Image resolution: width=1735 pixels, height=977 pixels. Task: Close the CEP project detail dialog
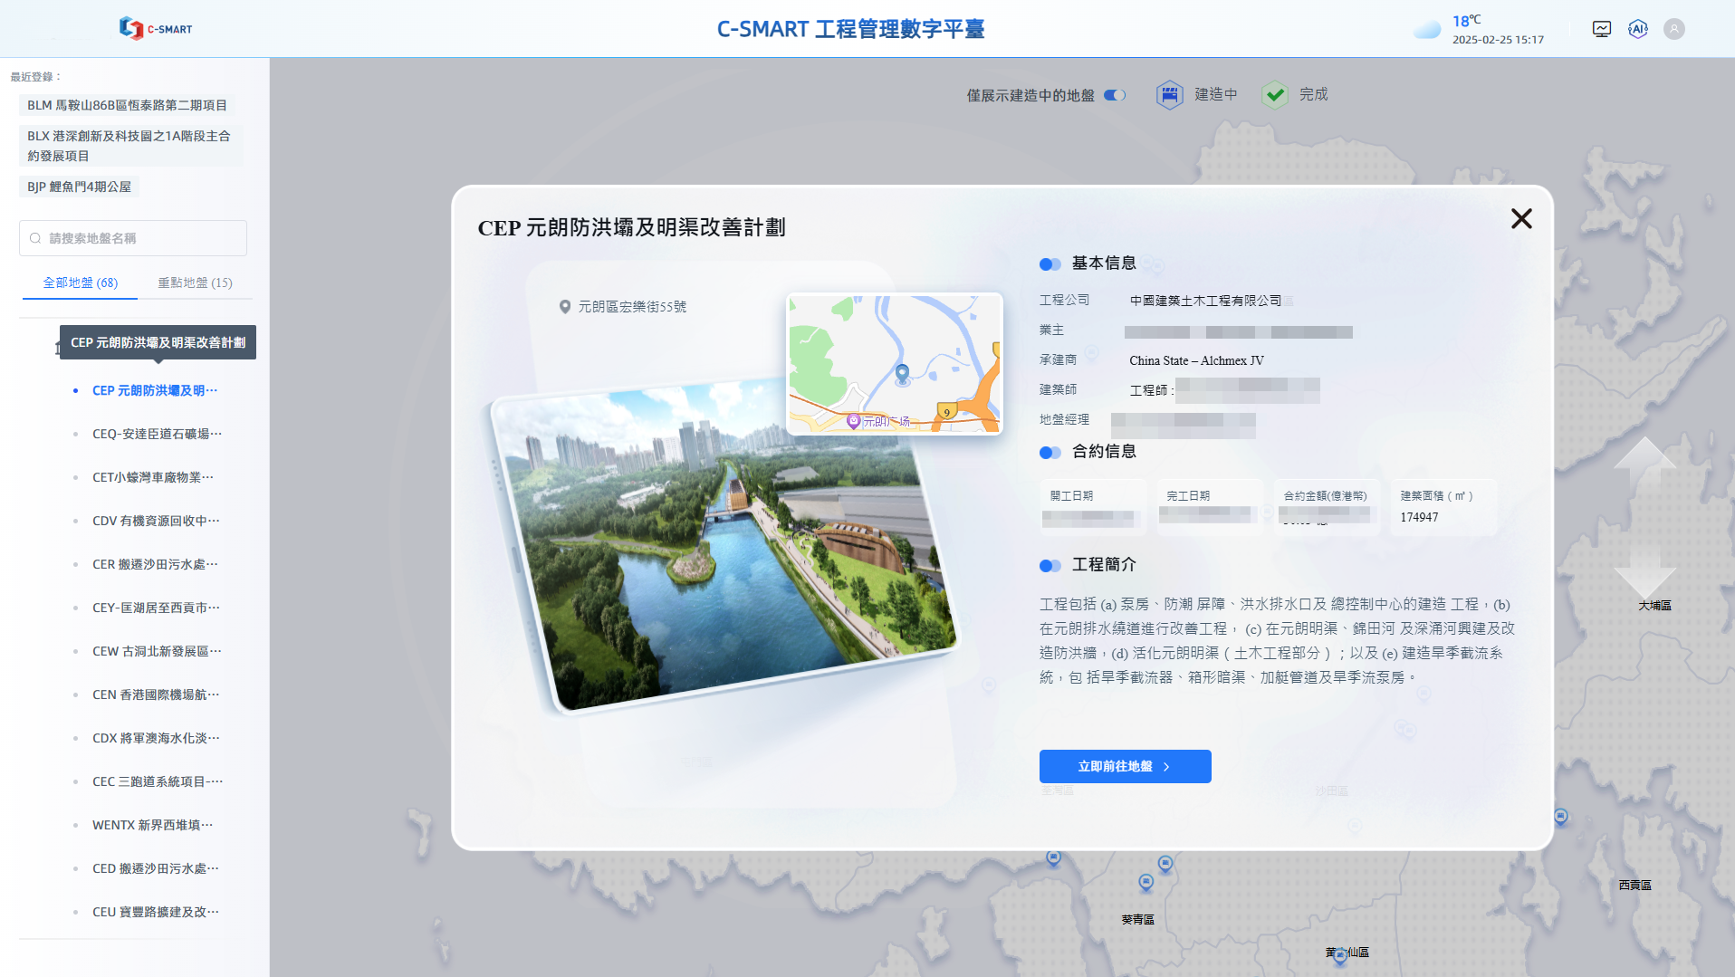[x=1521, y=218]
